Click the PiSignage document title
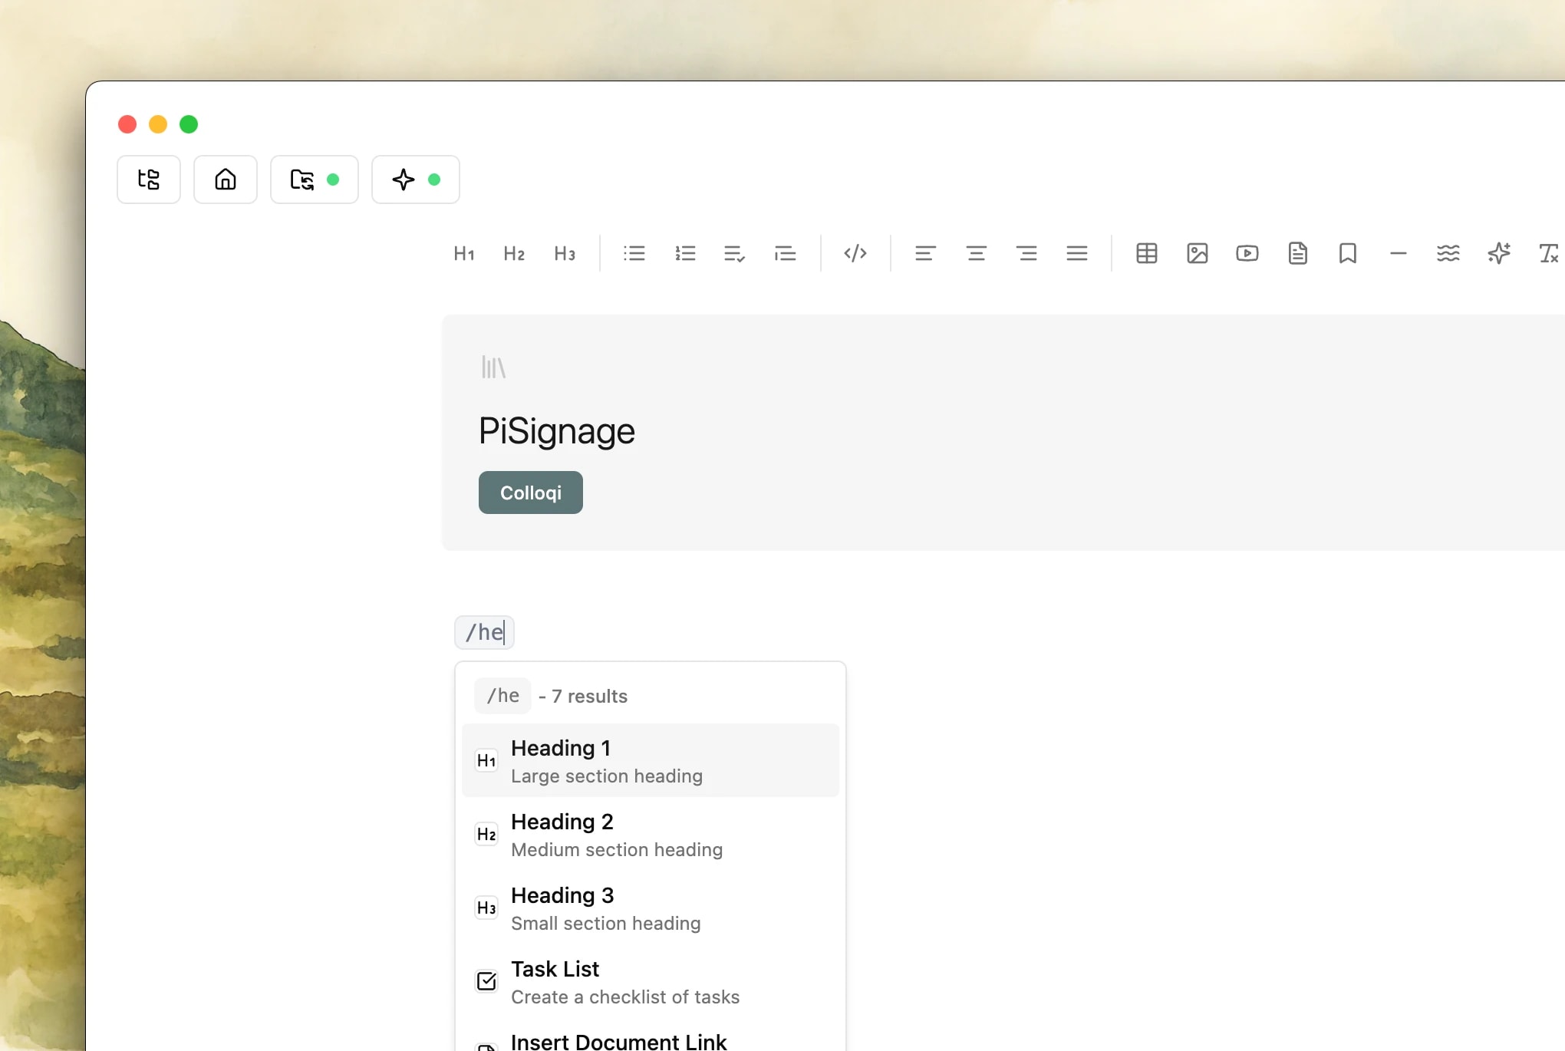 point(557,431)
